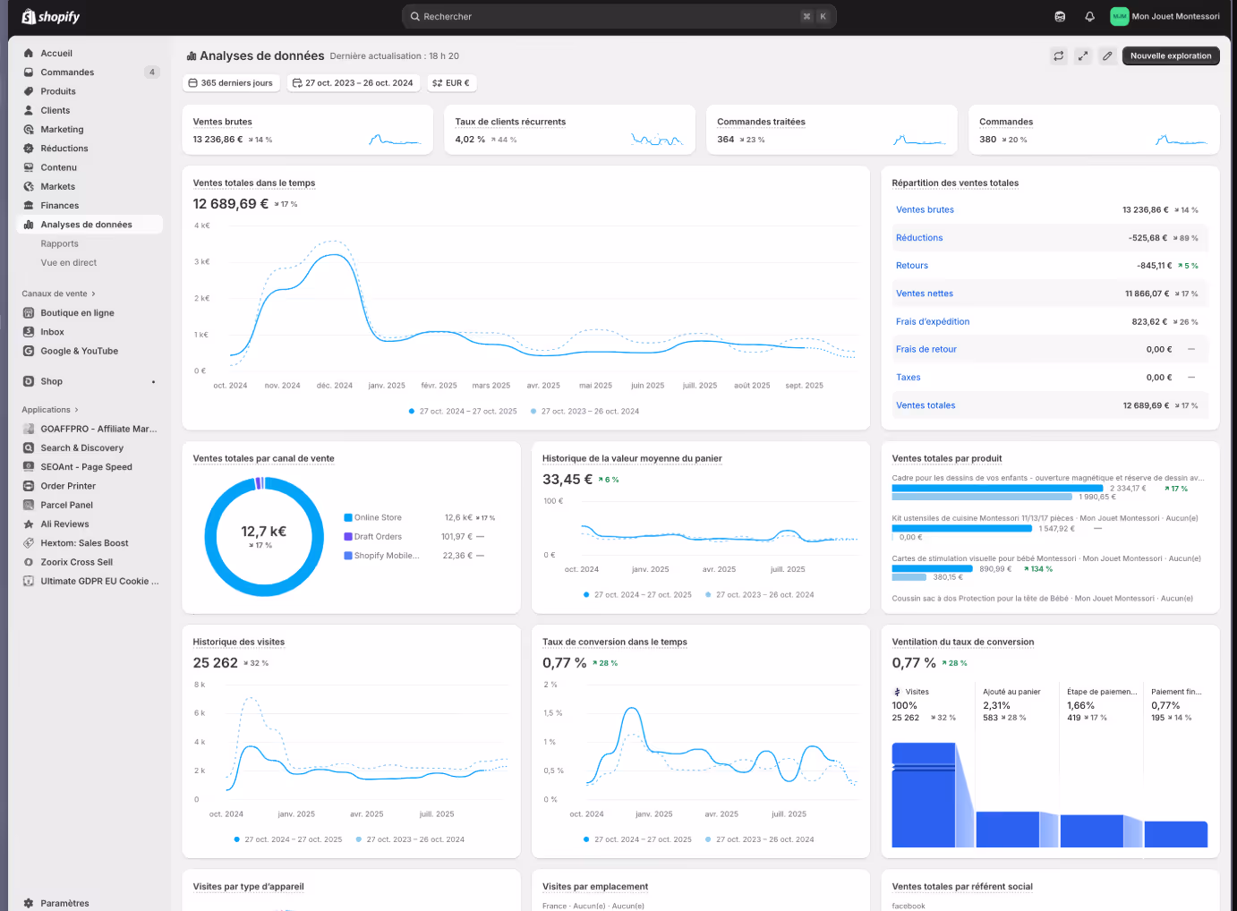Open the Frais d'expédition link
Image resolution: width=1237 pixels, height=911 pixels.
933,321
